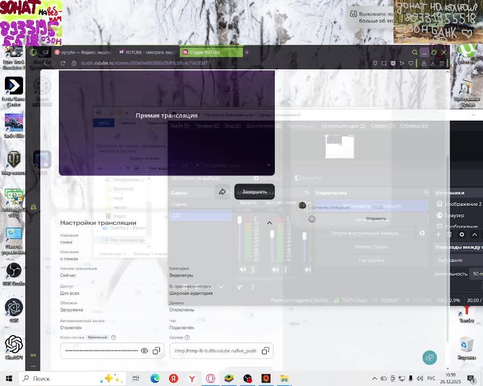Open Панель управления desktop icon
The image size is (483, 386).
click(x=13, y=241)
